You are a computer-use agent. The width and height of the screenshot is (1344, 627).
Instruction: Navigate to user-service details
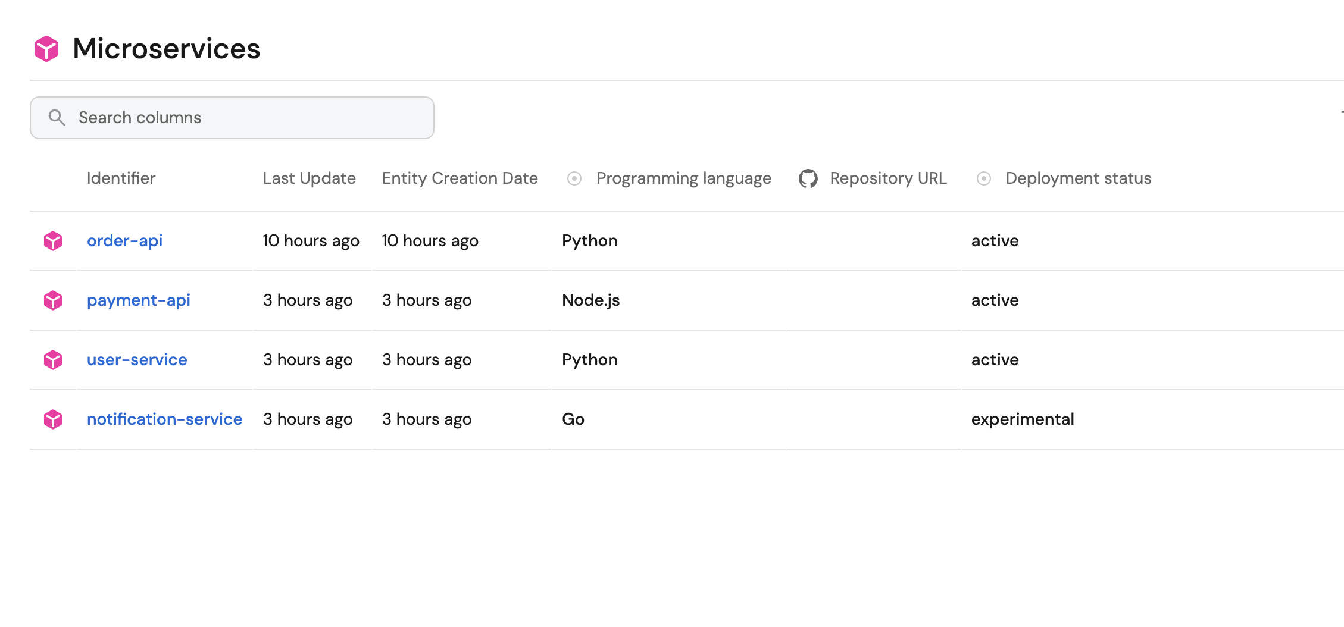137,360
